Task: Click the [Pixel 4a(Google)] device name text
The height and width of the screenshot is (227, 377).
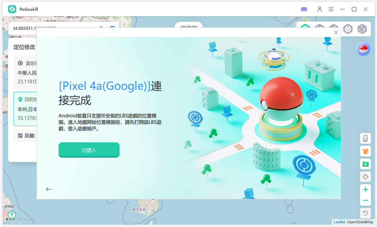Action: [105, 86]
